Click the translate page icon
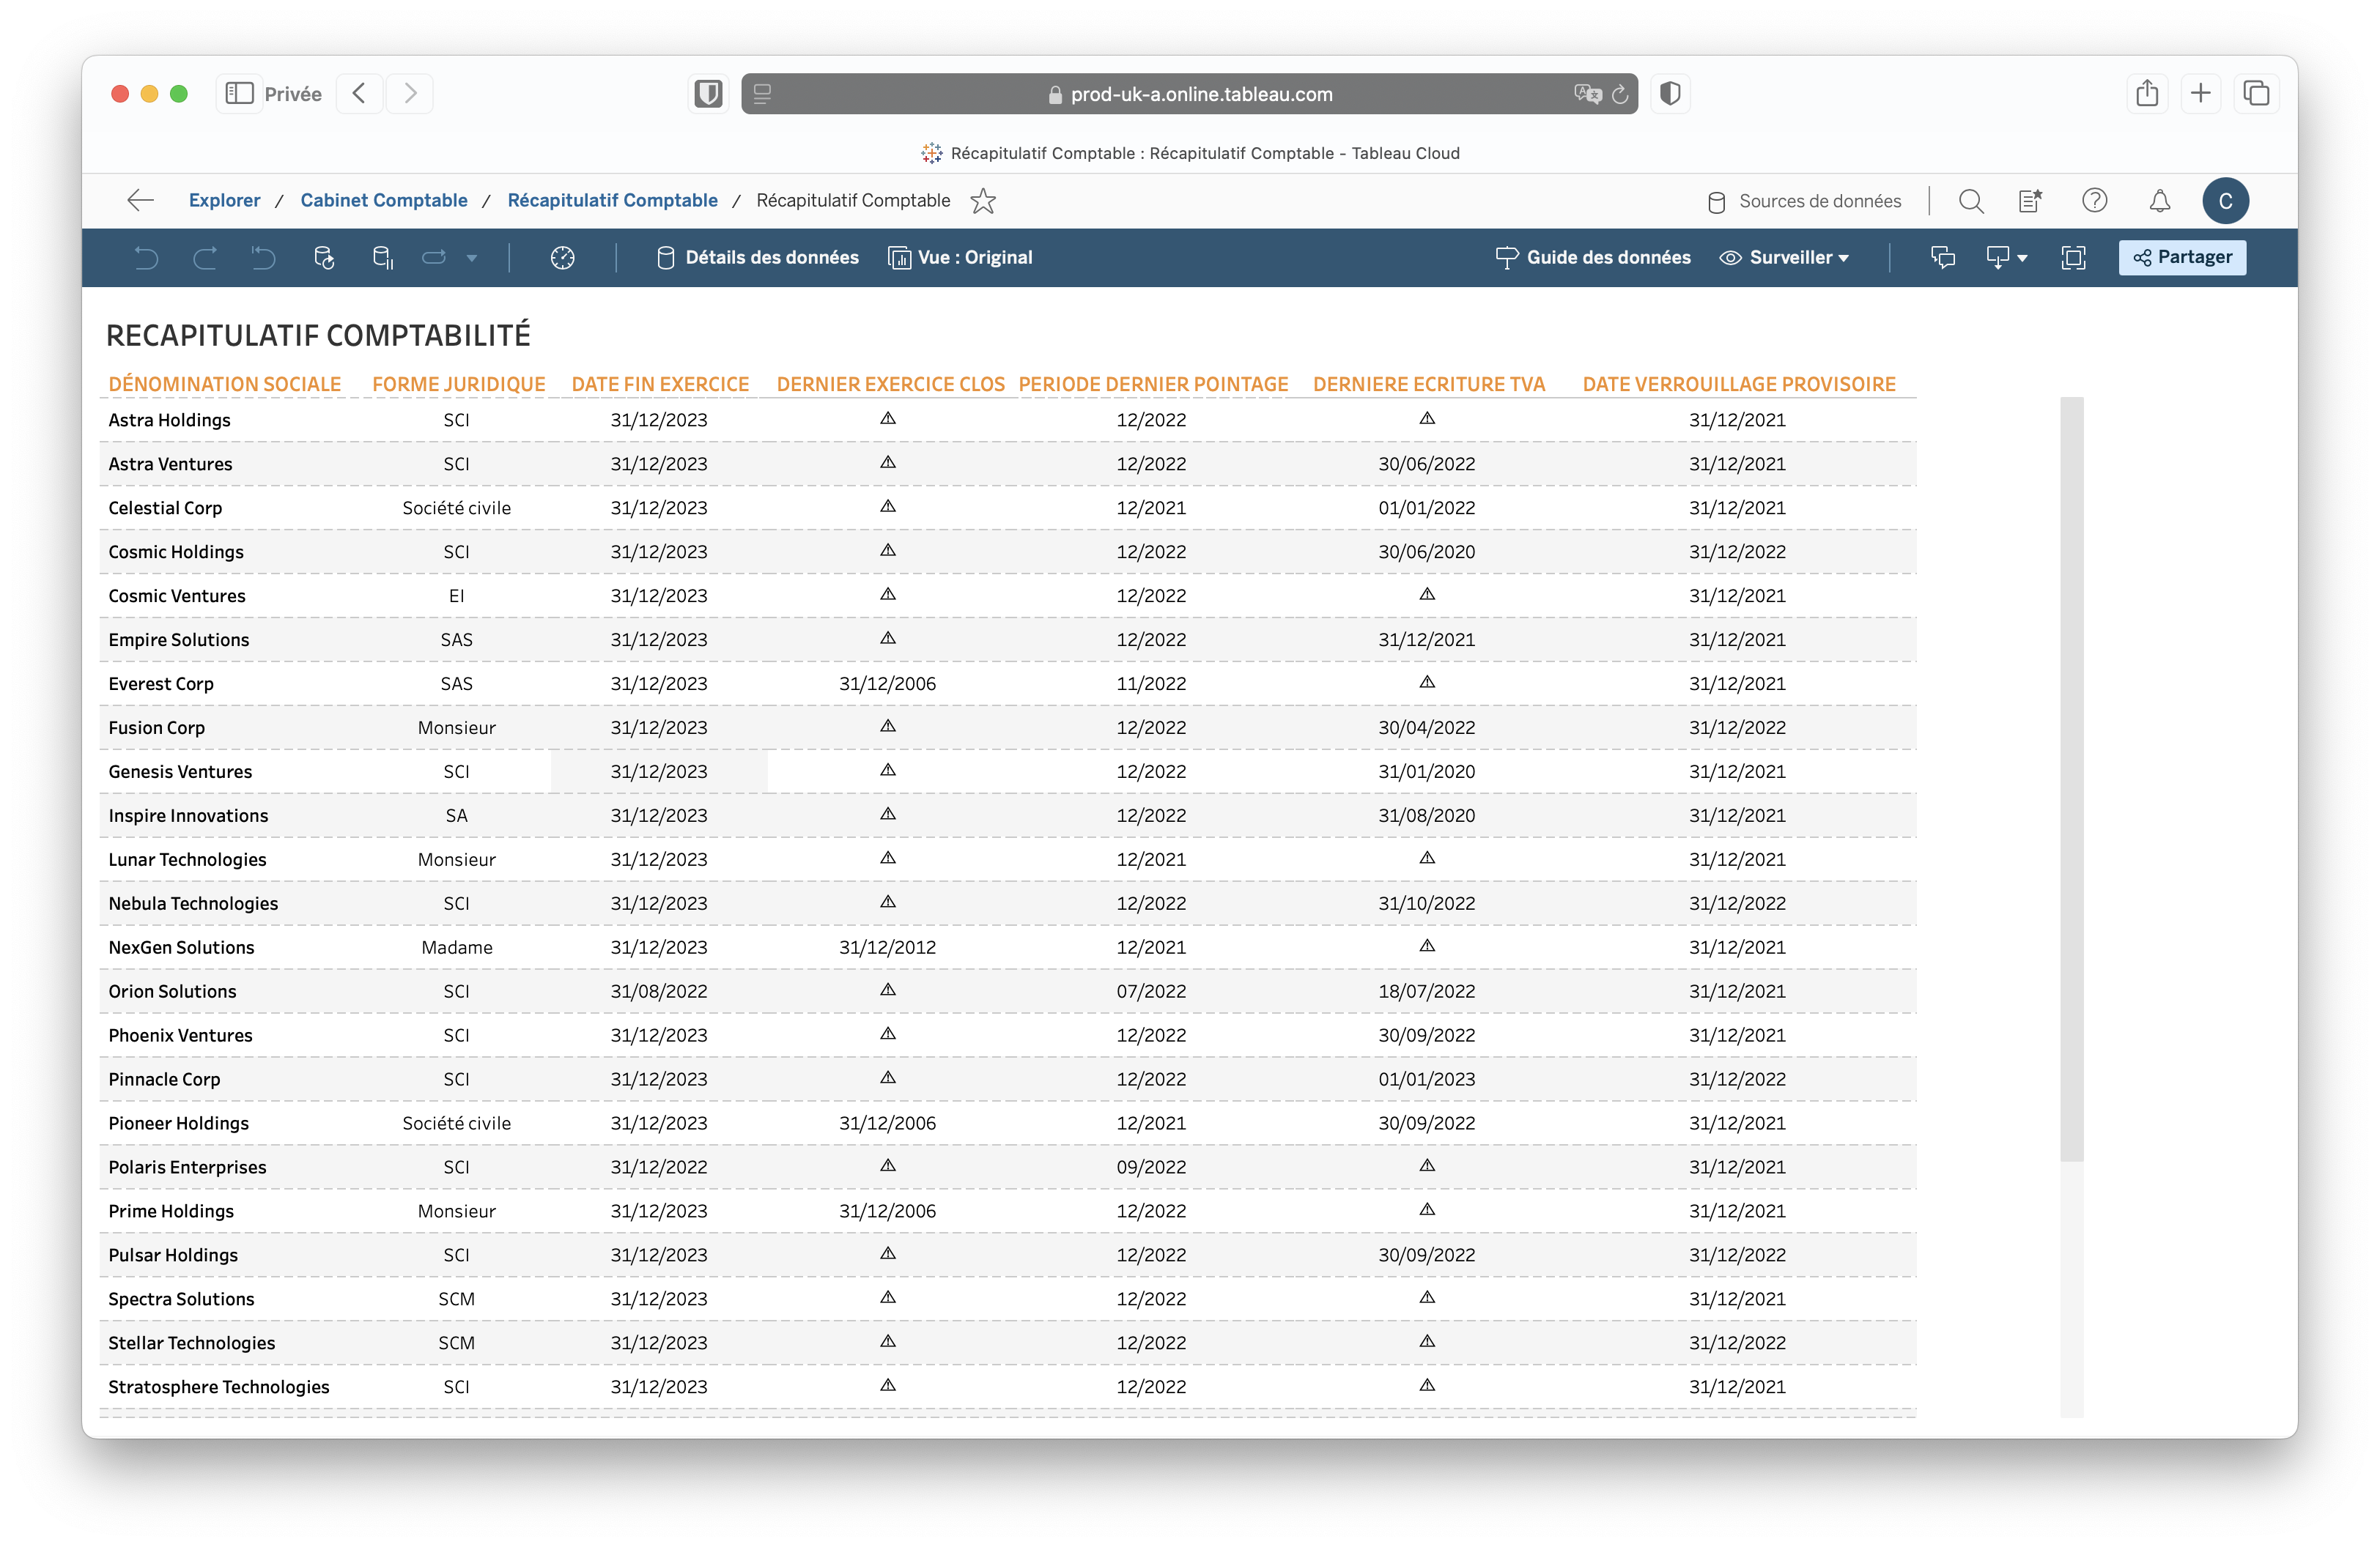Image resolution: width=2380 pixels, height=1547 pixels. 1587,94
